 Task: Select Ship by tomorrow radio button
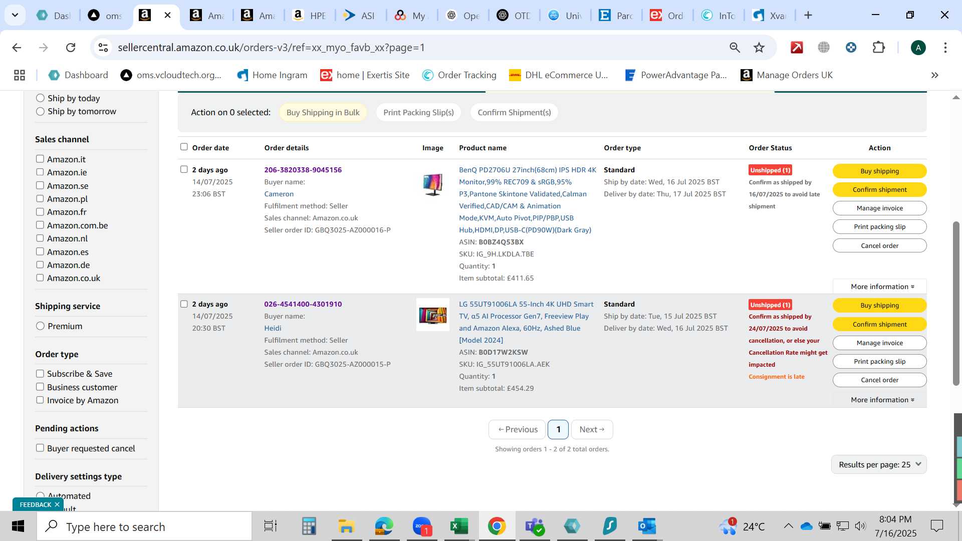point(40,111)
